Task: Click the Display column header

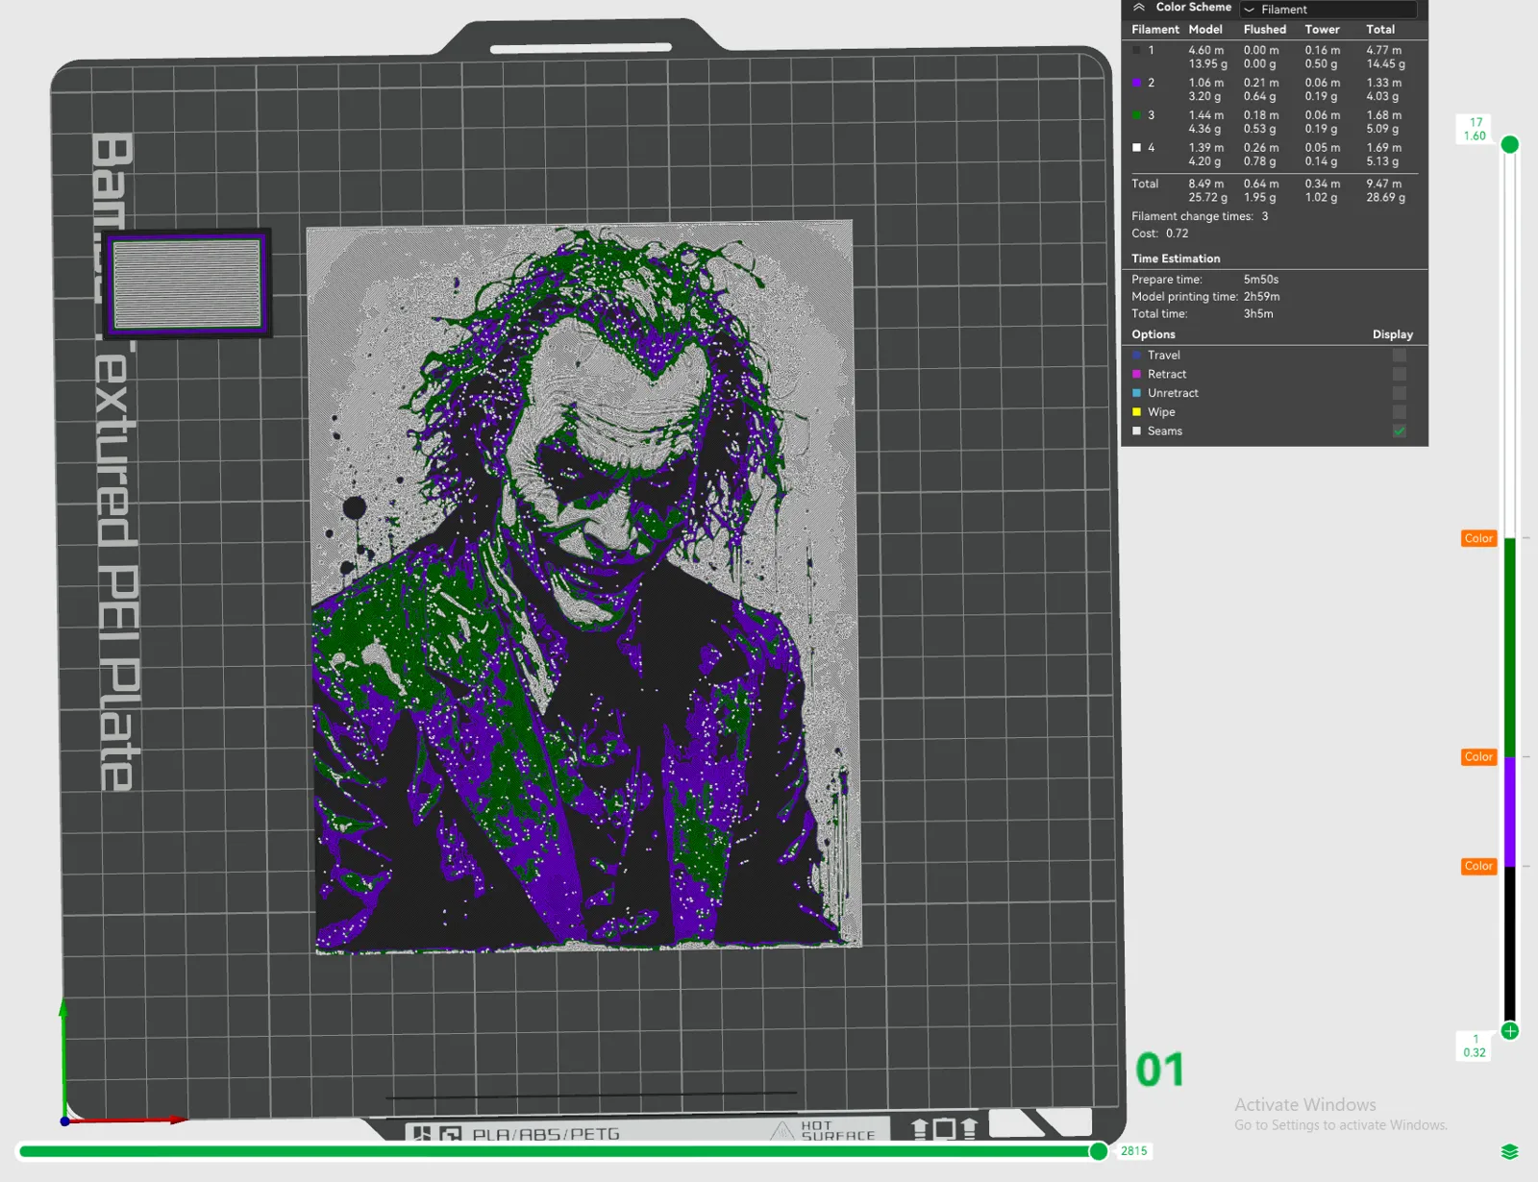Action: click(1393, 334)
